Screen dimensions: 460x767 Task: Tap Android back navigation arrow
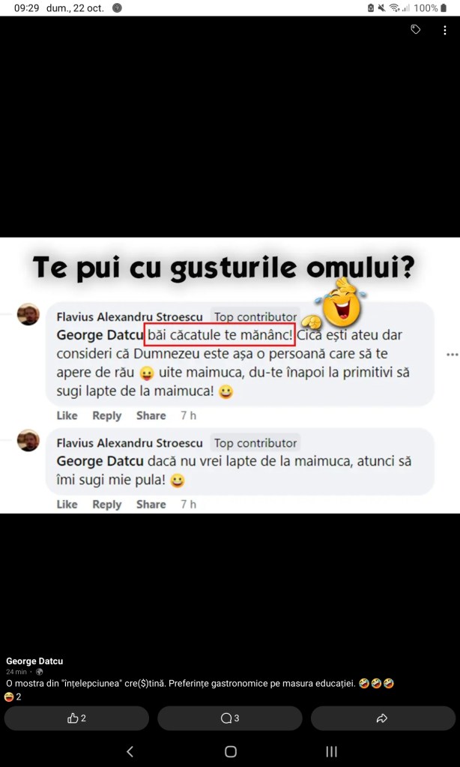pyautogui.click(x=130, y=751)
